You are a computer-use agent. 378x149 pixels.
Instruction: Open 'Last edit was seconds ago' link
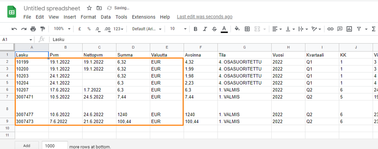point(205,17)
